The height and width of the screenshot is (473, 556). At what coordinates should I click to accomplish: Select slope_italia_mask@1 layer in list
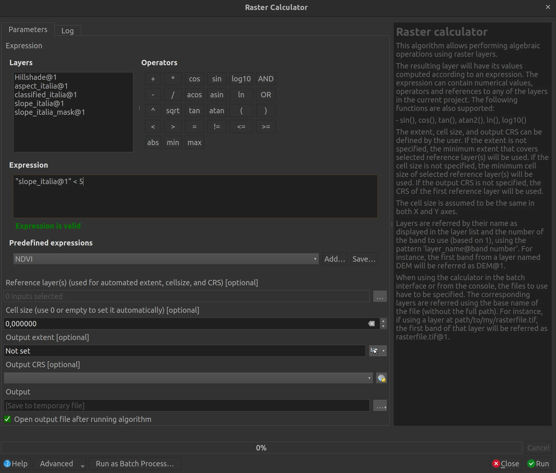click(x=50, y=112)
